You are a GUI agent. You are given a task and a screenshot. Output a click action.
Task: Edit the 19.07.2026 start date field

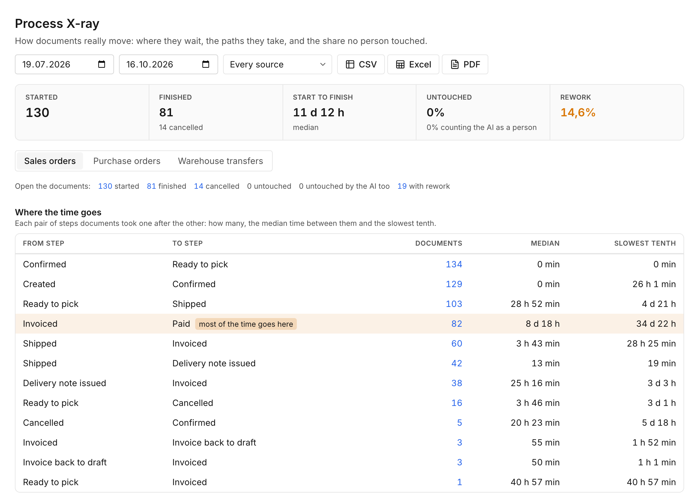tap(64, 64)
